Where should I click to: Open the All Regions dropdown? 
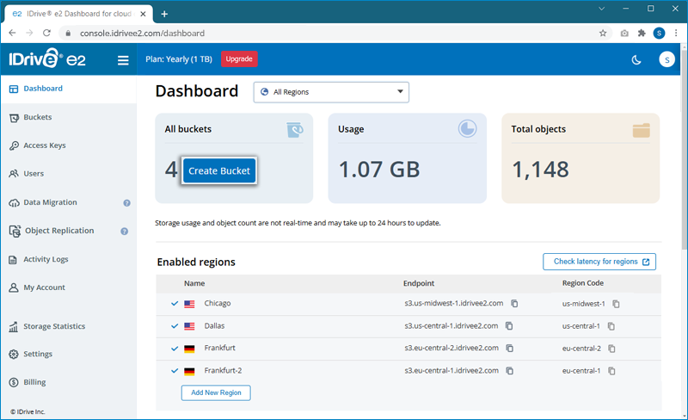pos(331,92)
